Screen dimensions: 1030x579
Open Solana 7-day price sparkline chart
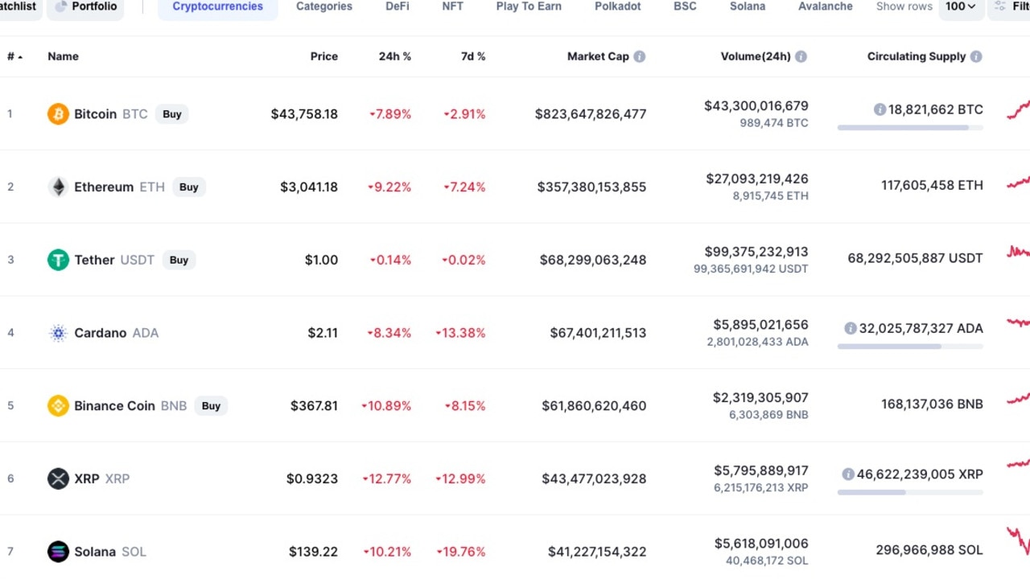click(1018, 540)
